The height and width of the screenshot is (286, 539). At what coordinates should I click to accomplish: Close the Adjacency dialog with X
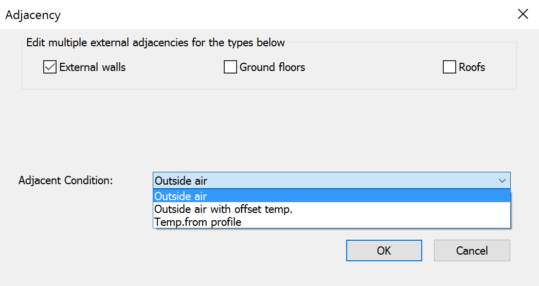pyautogui.click(x=523, y=14)
